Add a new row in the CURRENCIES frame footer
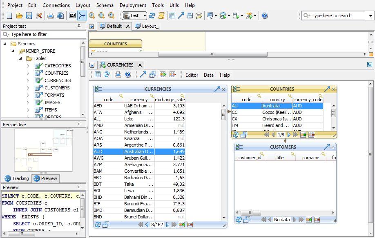Screen dimensions: 375x238 point(182,225)
